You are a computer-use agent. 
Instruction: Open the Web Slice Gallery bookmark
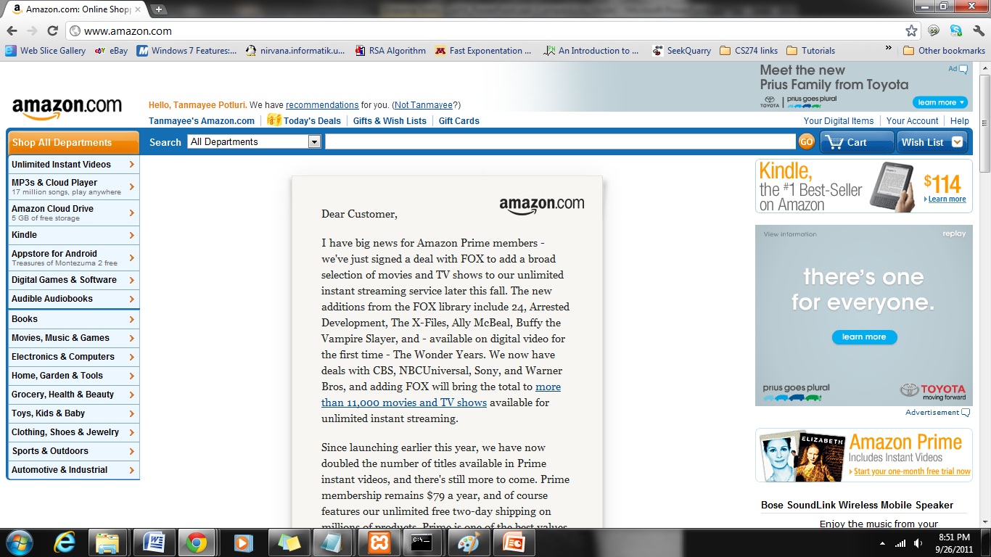(x=46, y=51)
